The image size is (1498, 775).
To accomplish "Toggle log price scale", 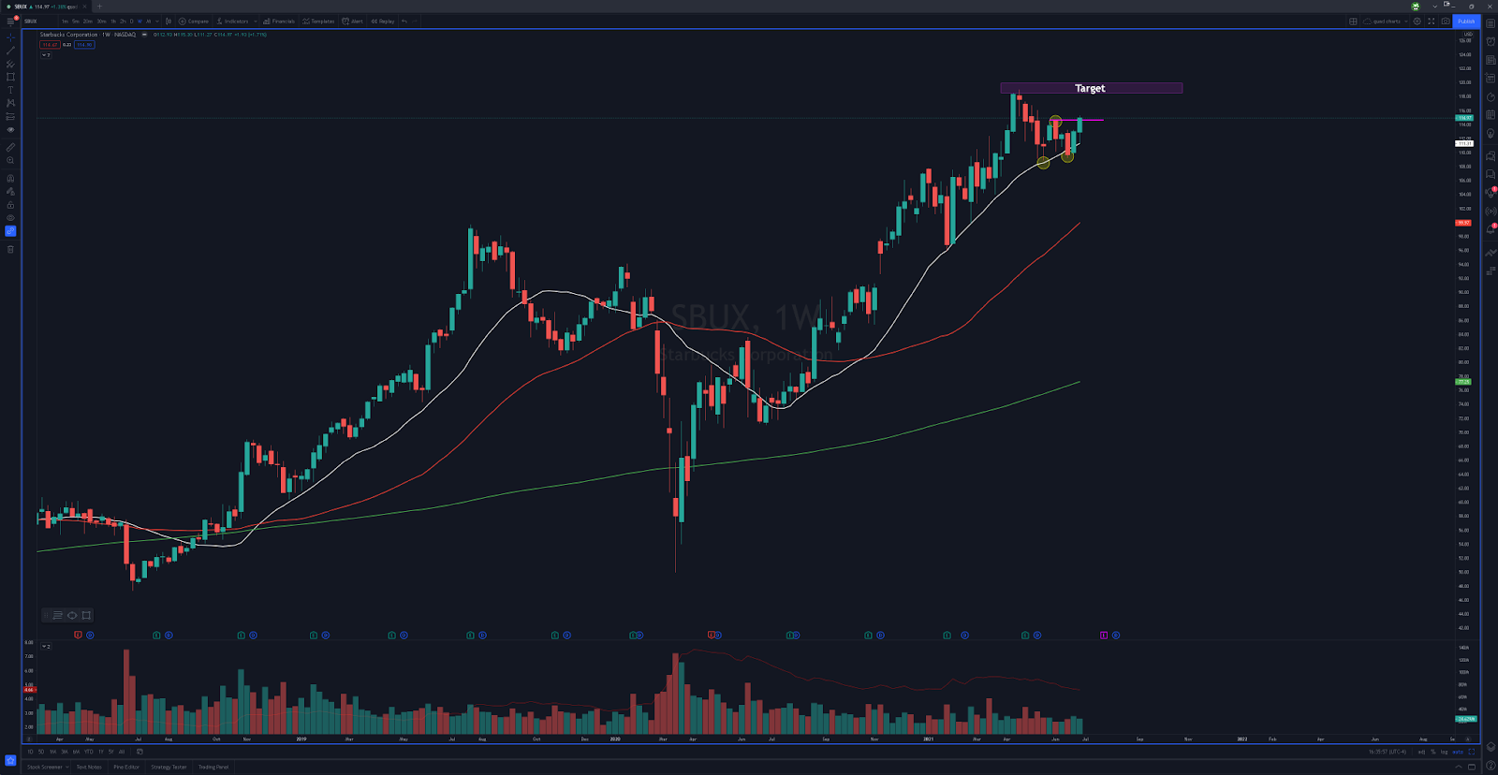I will click(1444, 752).
